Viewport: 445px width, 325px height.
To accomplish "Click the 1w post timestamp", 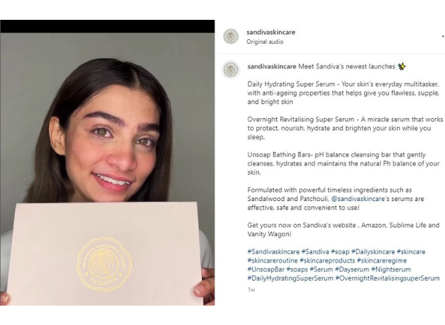I will (251, 290).
